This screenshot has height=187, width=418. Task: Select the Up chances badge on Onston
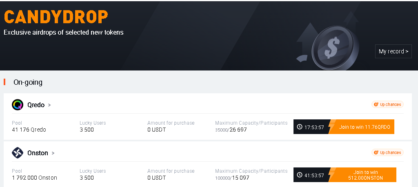click(388, 153)
